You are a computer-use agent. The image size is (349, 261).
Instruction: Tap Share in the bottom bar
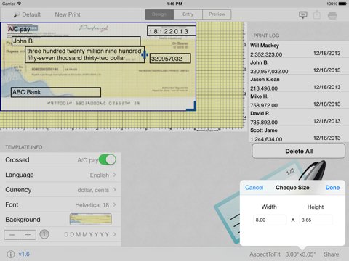tap(332, 254)
